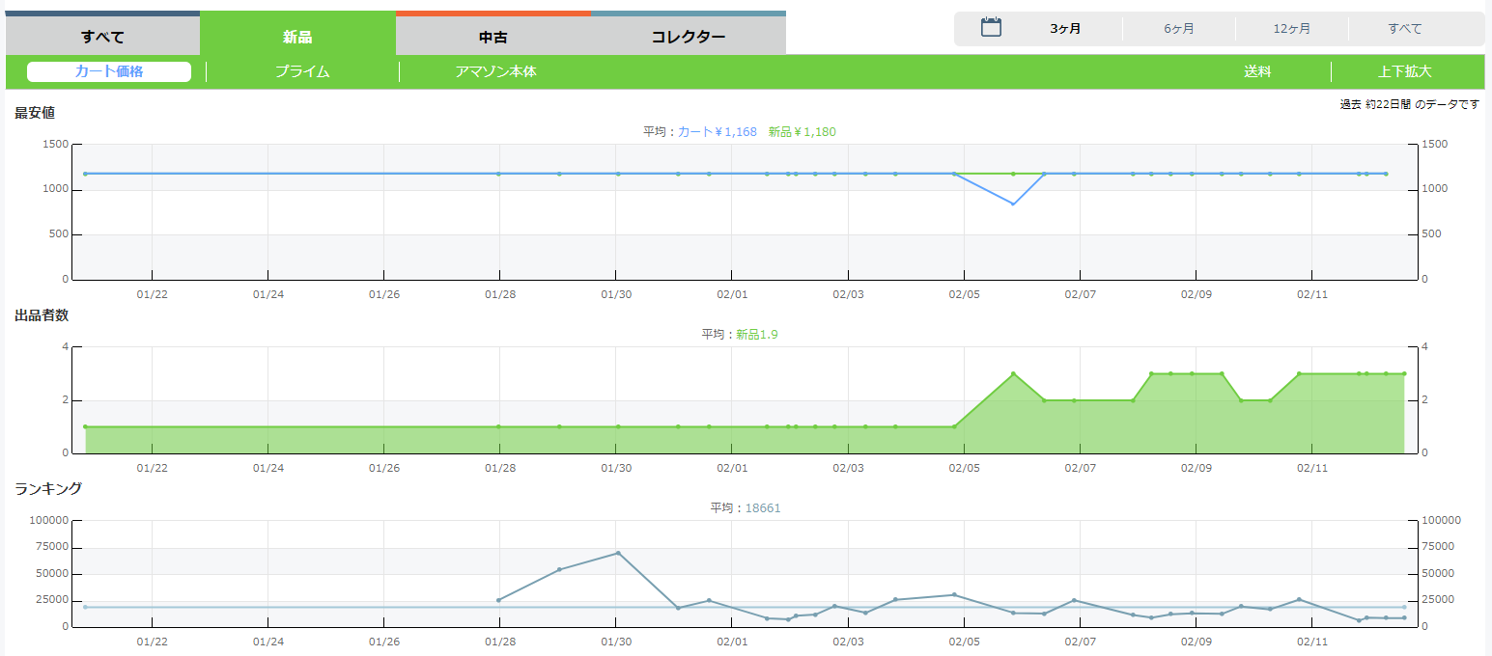The image size is (1492, 656).
Task: Click the カート ¥1,168 average legend
Action: pos(717,132)
